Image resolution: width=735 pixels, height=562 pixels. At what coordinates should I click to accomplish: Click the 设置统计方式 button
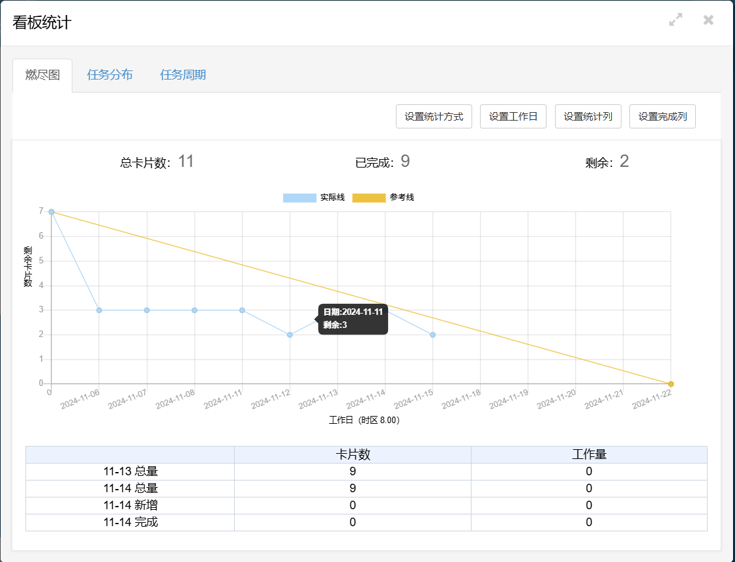coord(434,117)
